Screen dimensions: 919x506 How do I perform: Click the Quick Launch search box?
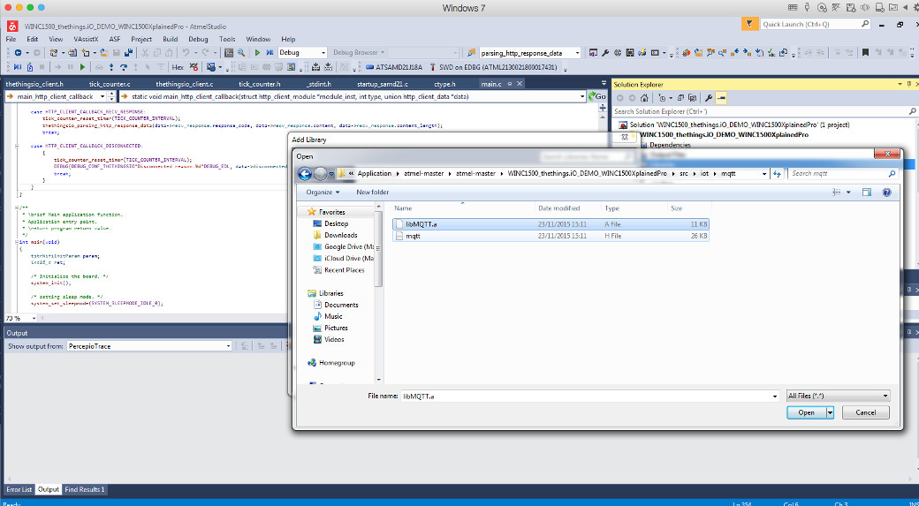pyautogui.click(x=816, y=24)
